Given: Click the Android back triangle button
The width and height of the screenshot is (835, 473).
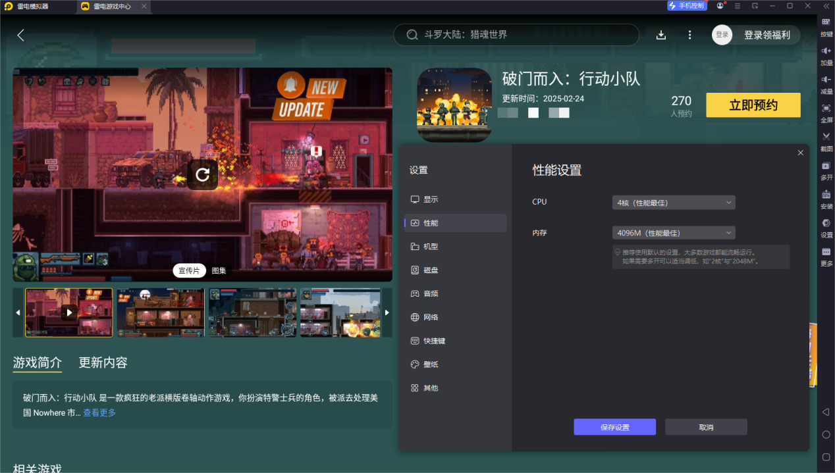Looking at the screenshot, I should 826,412.
